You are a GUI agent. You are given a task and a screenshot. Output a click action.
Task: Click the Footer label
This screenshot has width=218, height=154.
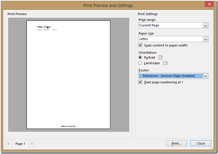click(144, 70)
